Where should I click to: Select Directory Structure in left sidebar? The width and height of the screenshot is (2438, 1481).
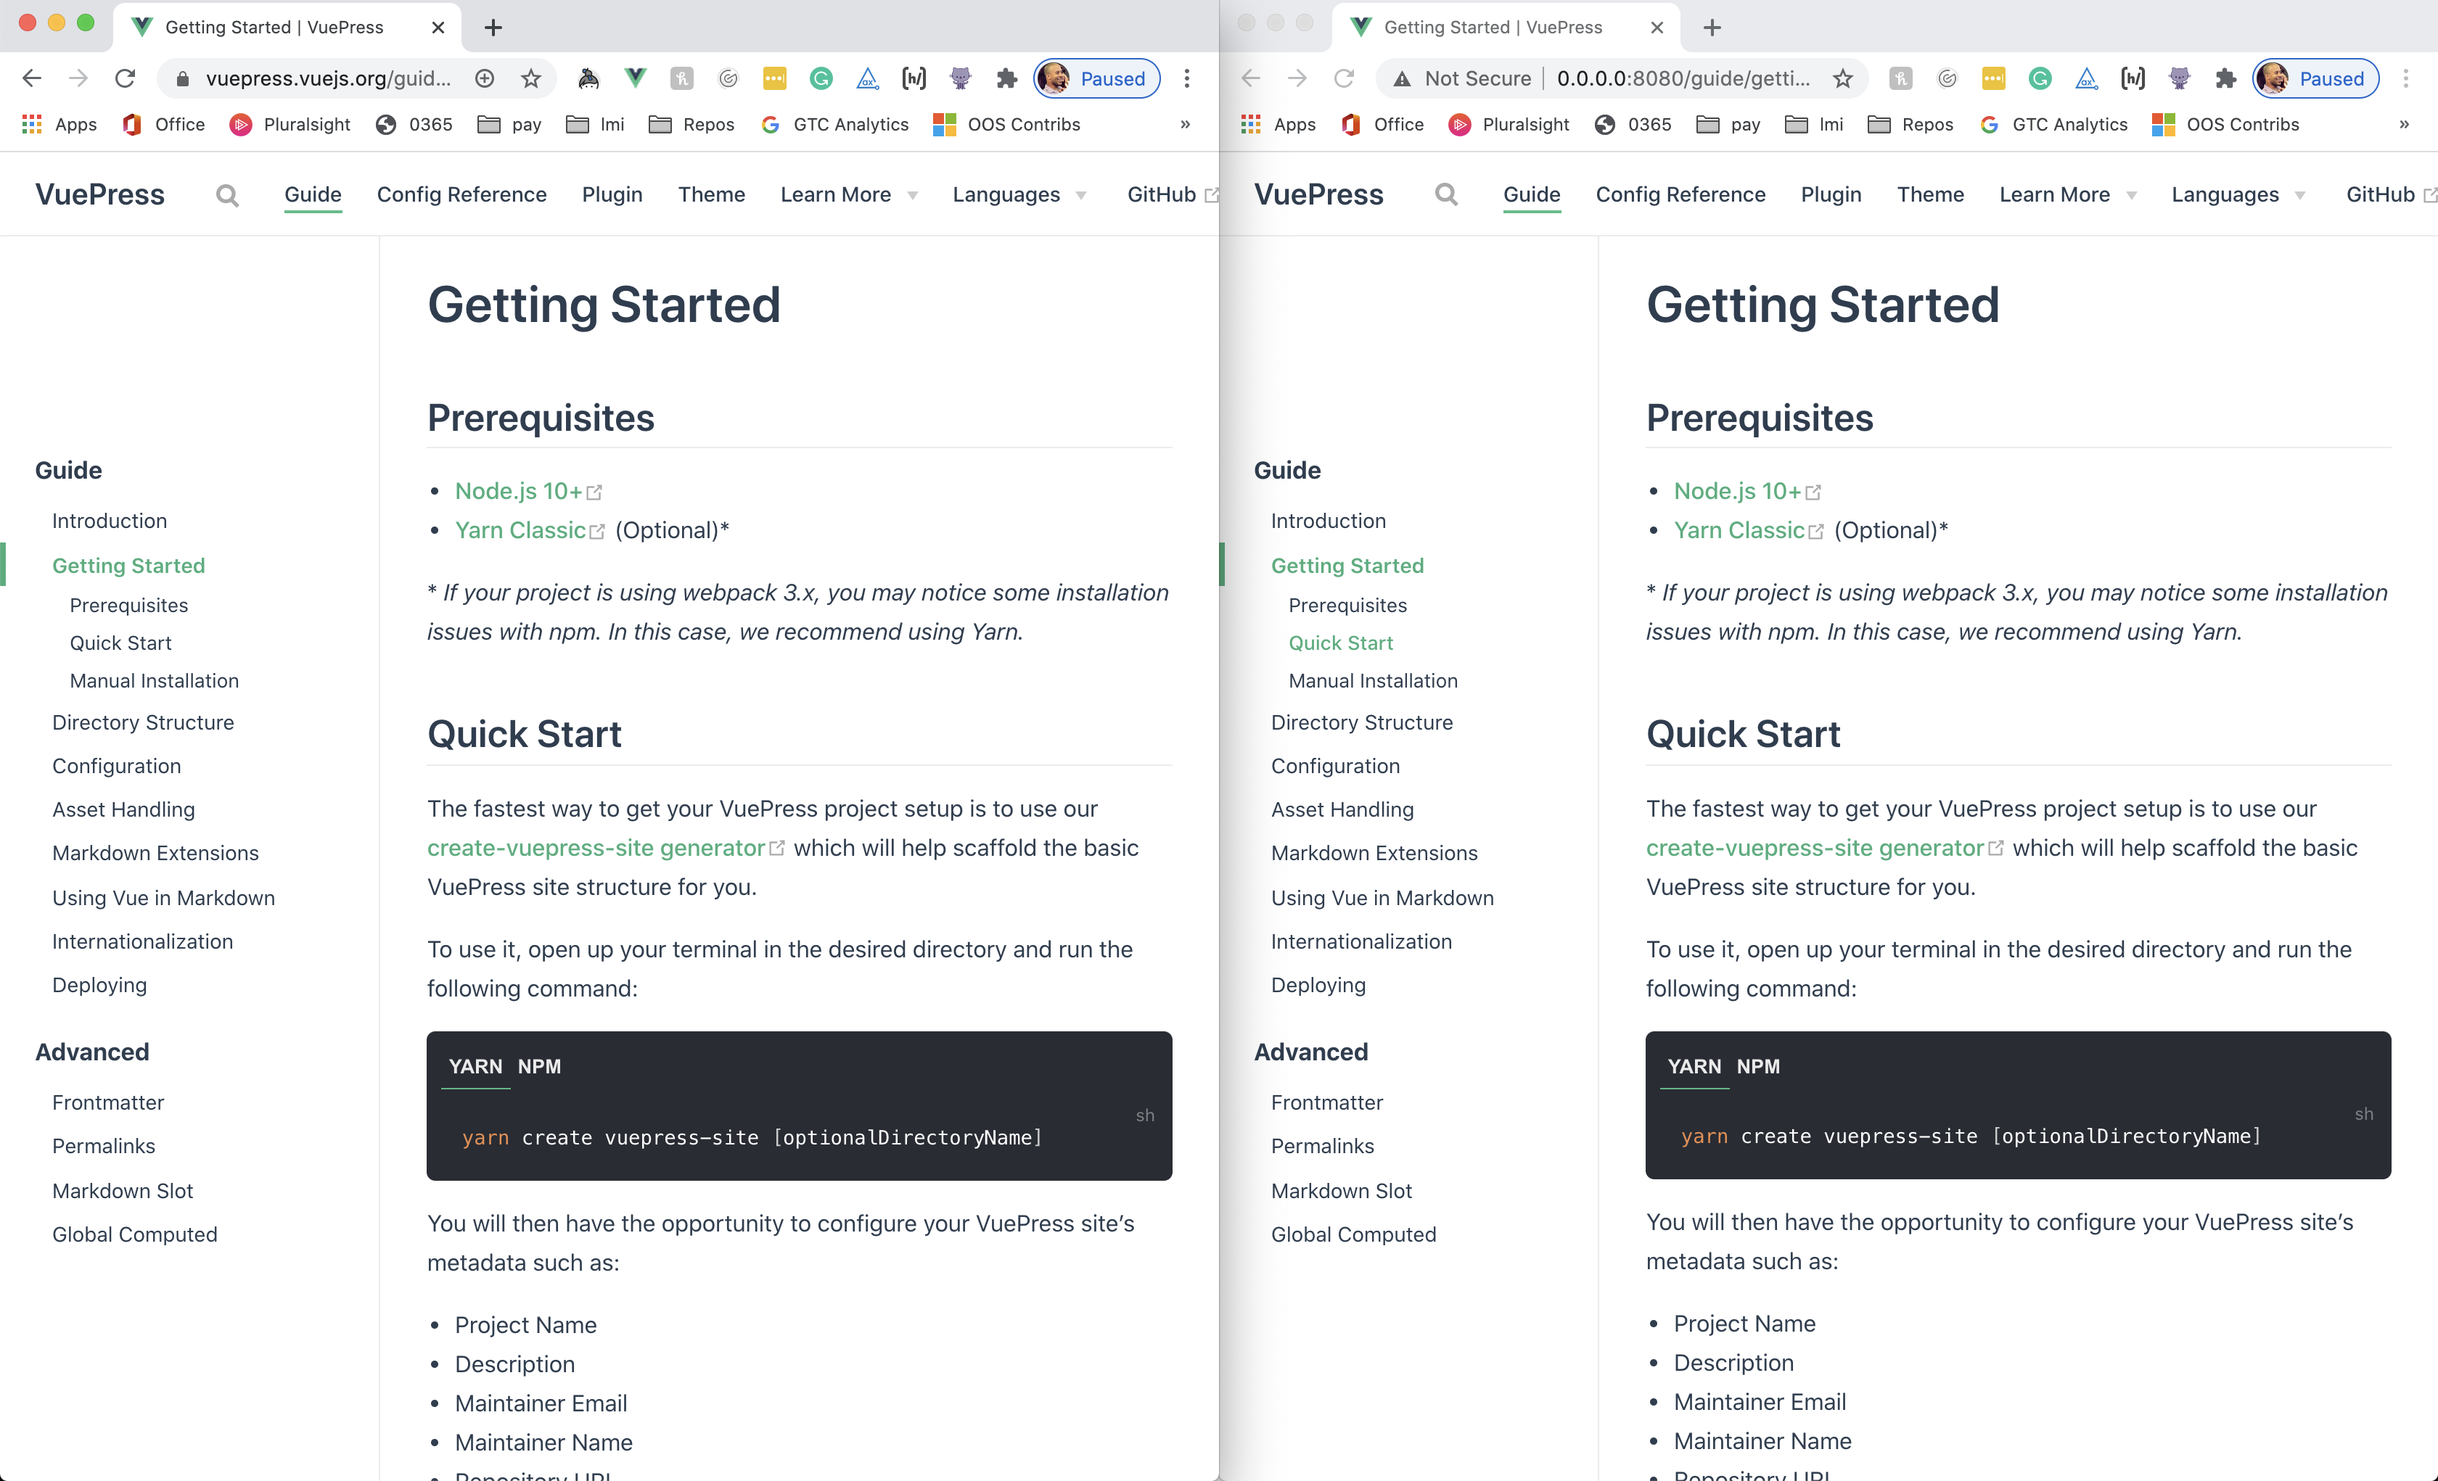coord(144,722)
